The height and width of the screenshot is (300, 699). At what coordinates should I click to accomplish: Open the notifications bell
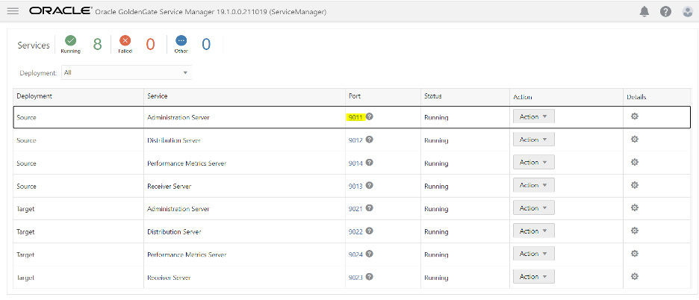[x=644, y=12]
